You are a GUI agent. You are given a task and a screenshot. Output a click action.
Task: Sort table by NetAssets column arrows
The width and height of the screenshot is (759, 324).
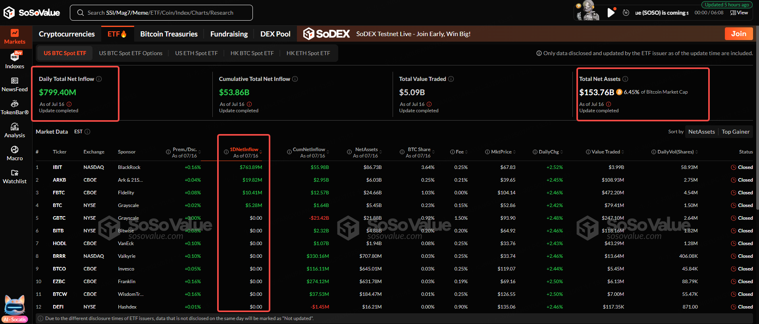tap(381, 152)
